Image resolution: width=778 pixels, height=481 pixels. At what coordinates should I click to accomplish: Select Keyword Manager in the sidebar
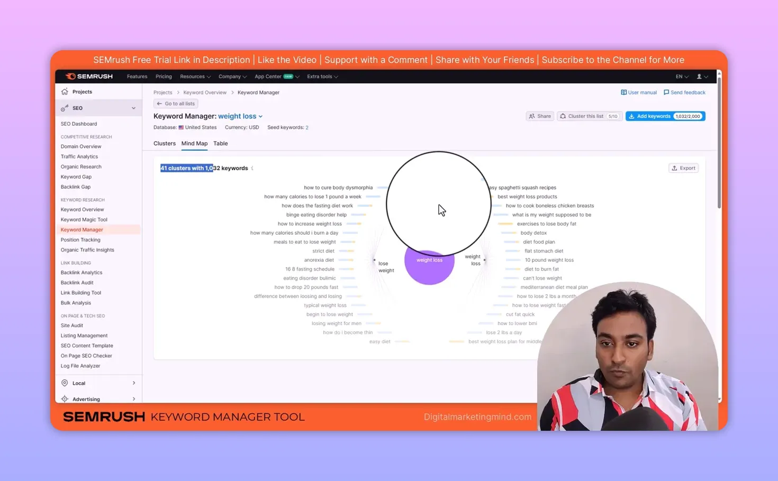point(82,229)
